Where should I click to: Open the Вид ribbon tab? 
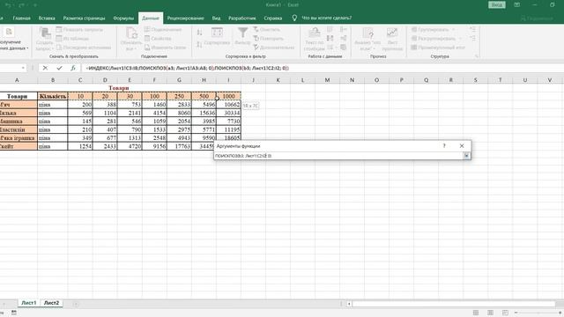[216, 18]
